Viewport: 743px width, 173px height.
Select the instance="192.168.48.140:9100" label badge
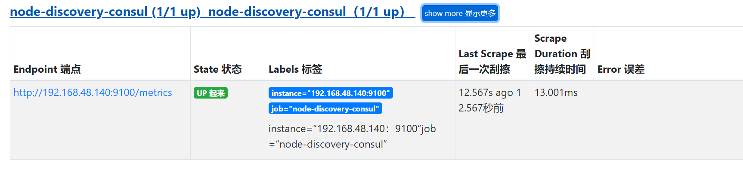coord(331,93)
